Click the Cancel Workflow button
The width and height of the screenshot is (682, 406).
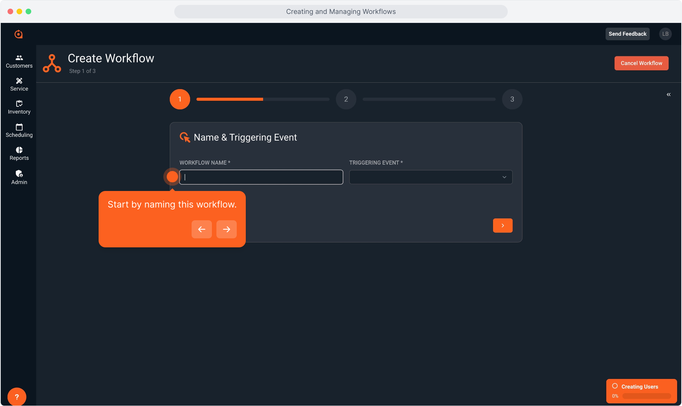point(641,63)
